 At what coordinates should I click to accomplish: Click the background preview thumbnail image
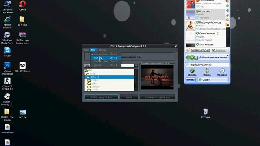157,77
